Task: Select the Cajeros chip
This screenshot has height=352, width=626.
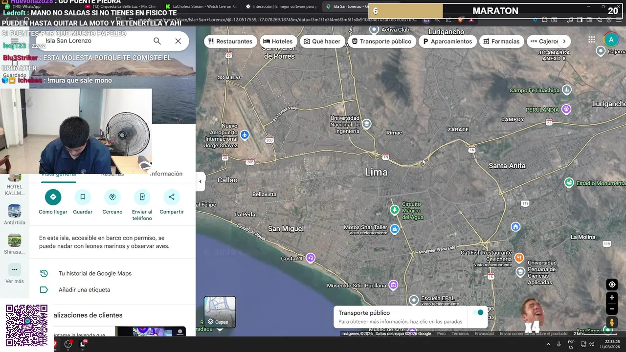Action: (x=544, y=42)
